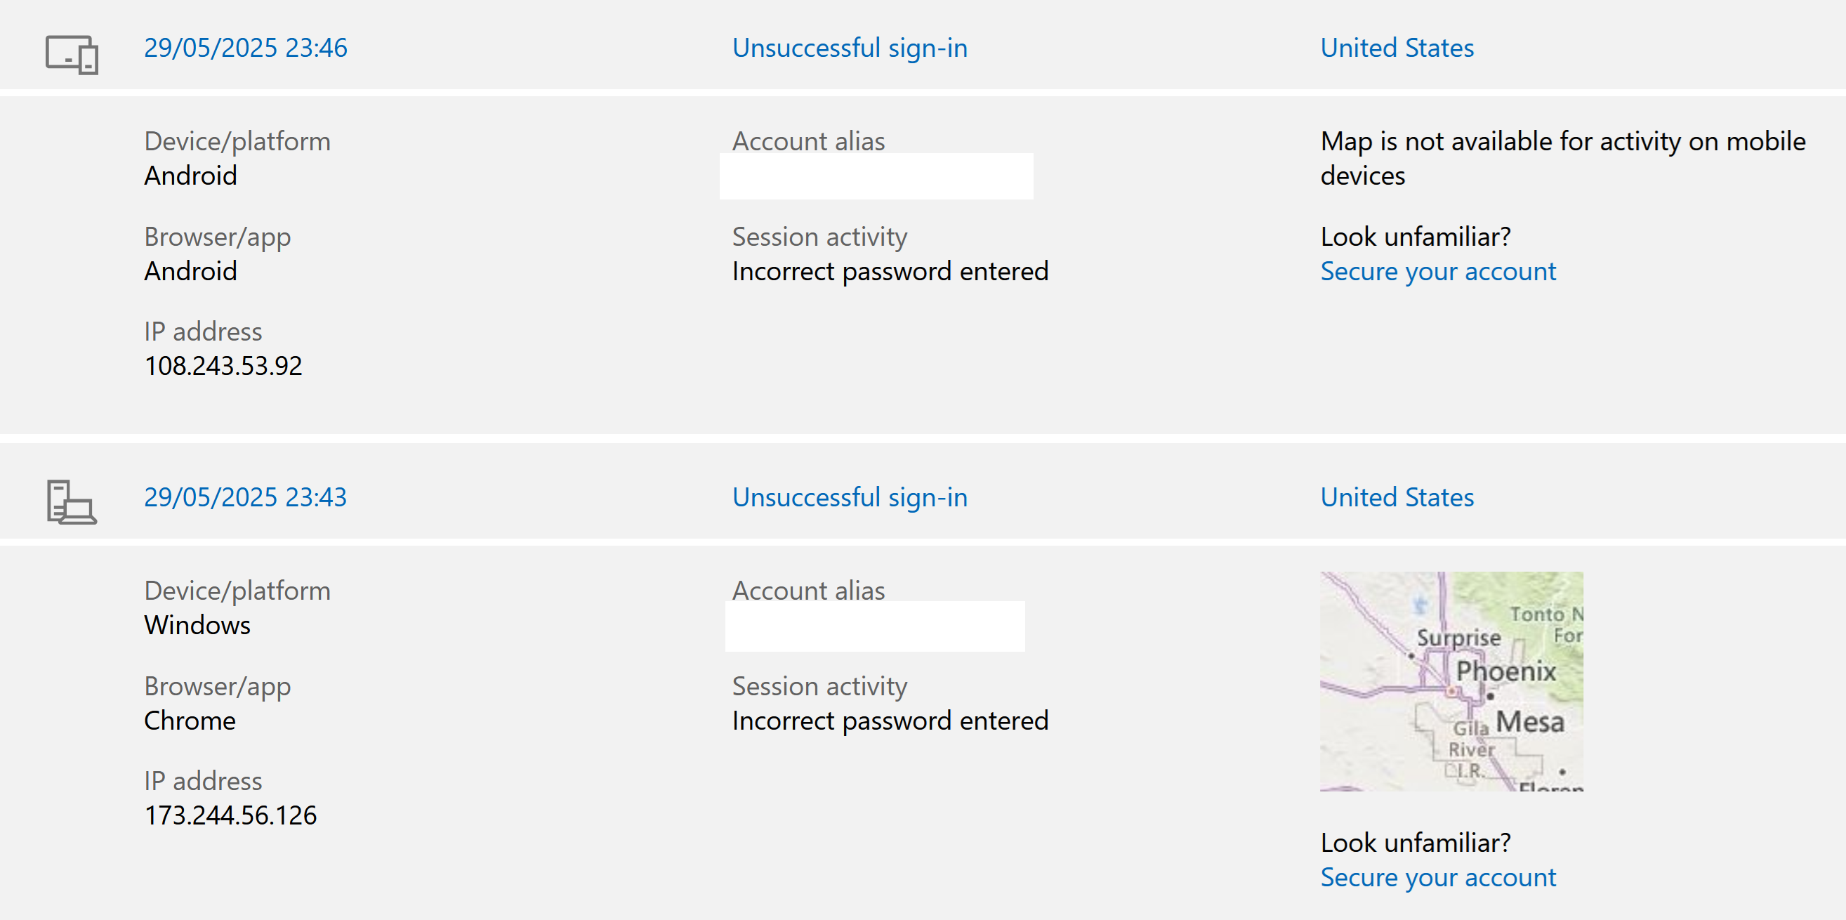Click the Surprise label on the map
The height and width of the screenshot is (920, 1846).
tap(1458, 637)
